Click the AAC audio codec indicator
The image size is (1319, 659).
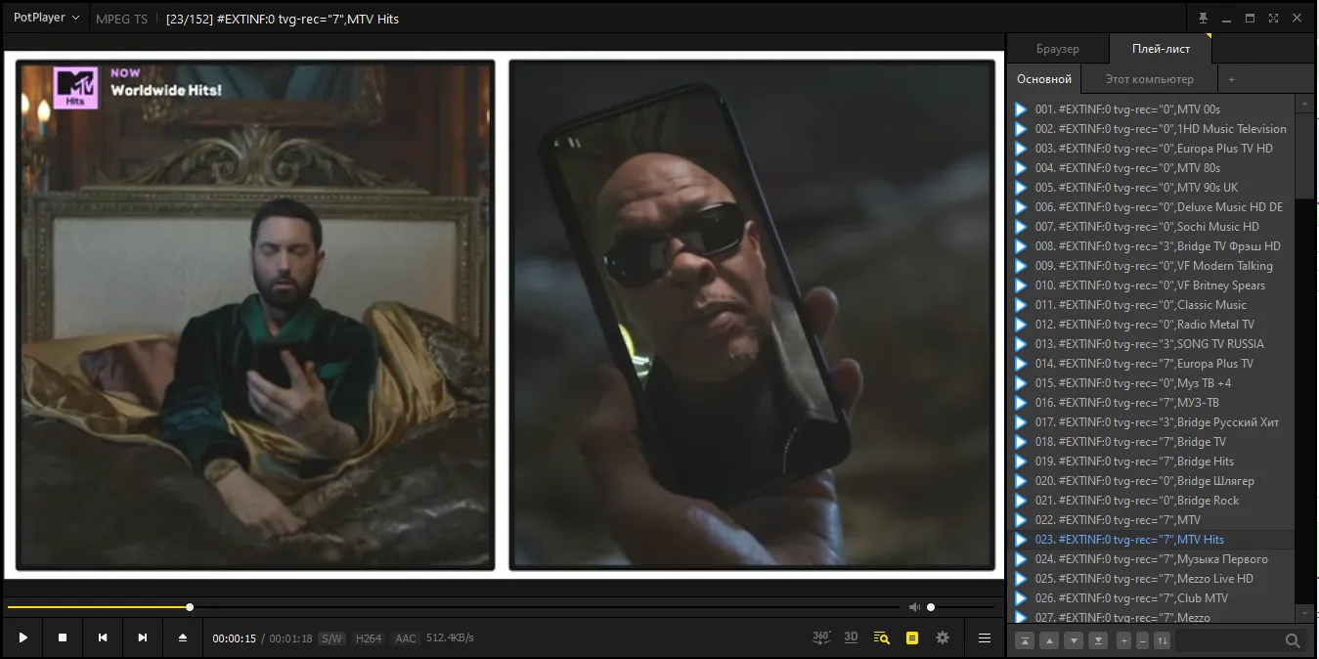pos(406,638)
